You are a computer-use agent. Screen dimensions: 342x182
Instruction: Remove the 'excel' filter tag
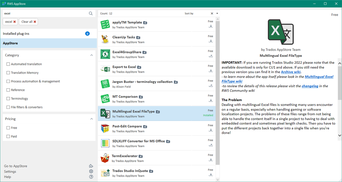click(x=15, y=22)
